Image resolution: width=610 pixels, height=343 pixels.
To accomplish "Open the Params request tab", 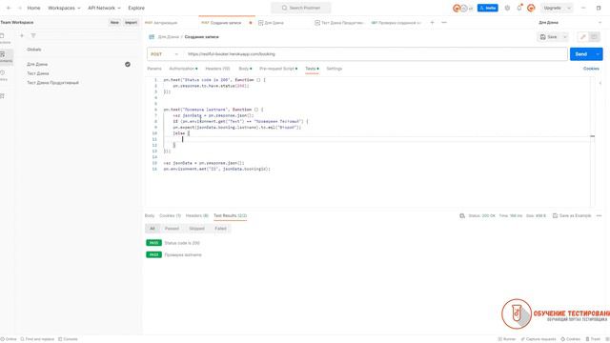I will pyautogui.click(x=154, y=69).
